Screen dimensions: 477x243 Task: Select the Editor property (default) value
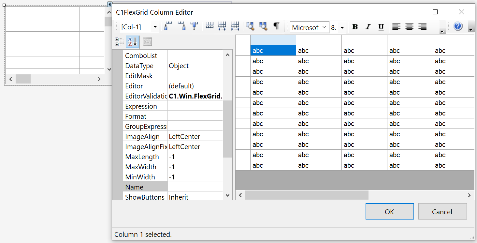[195, 86]
